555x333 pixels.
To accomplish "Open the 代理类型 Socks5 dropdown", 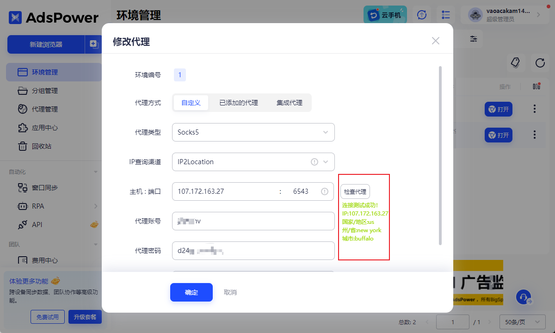I will [x=253, y=132].
